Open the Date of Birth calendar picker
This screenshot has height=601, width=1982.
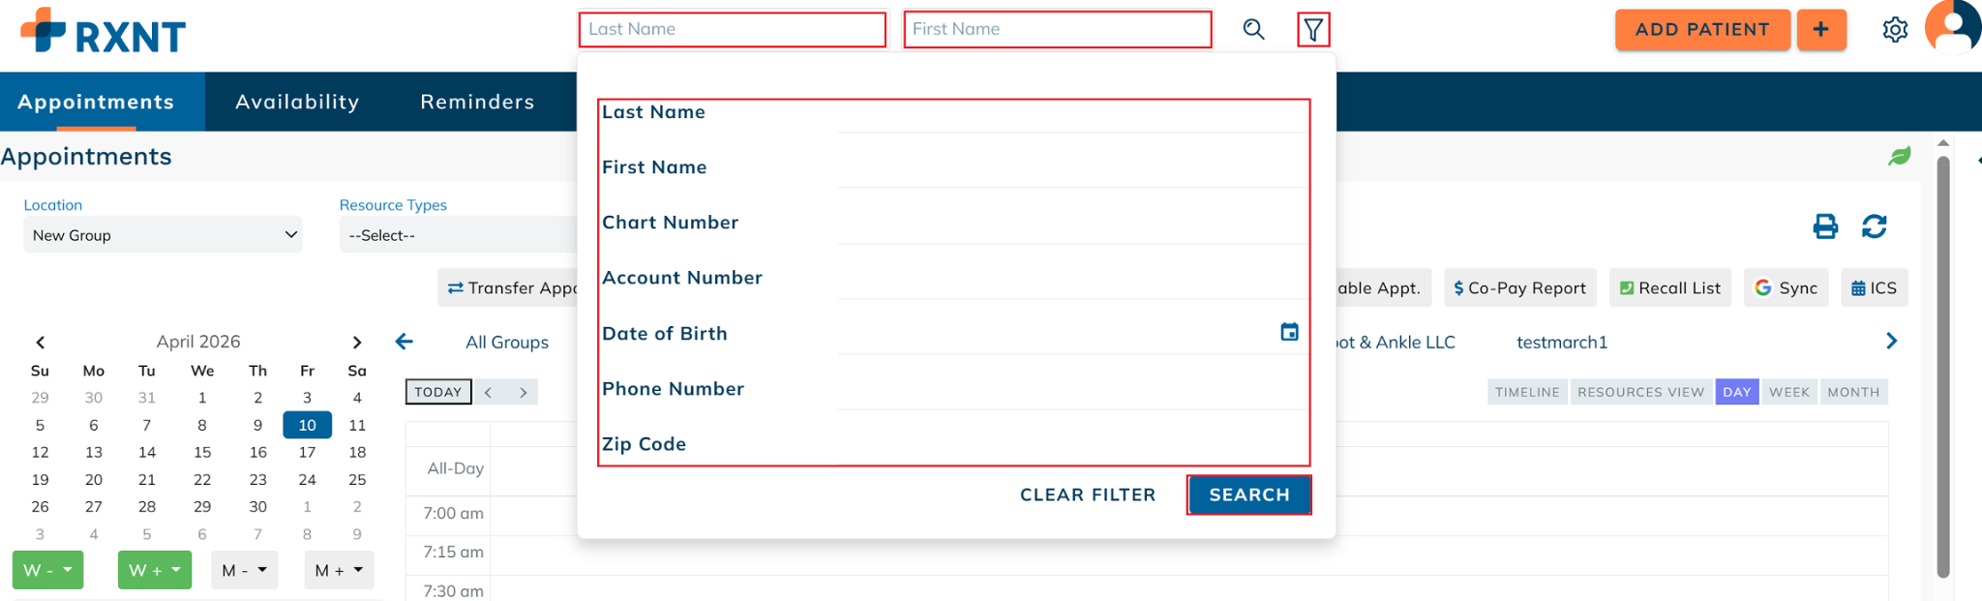pyautogui.click(x=1289, y=332)
